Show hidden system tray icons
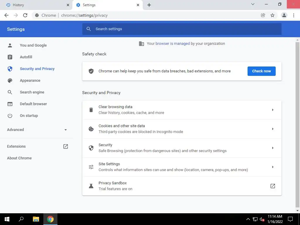 [248, 219]
